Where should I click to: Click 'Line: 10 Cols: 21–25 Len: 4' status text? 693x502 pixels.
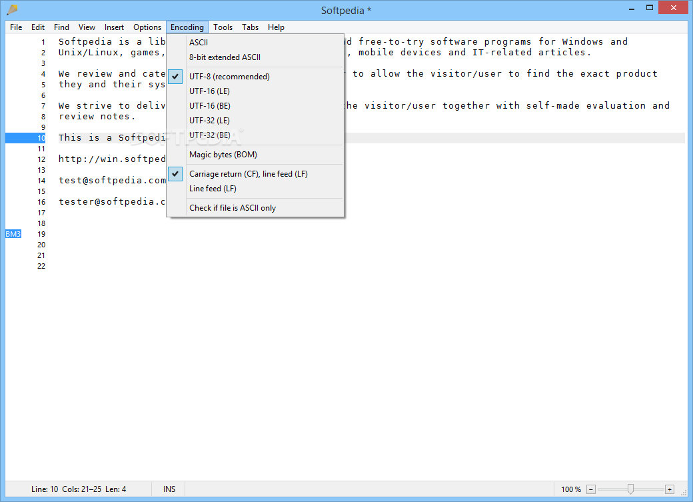tap(79, 489)
